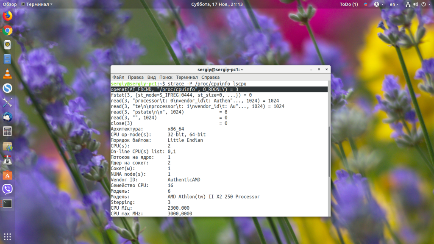
Task: Open the Файл menu in the terminal
Action: pyautogui.click(x=118, y=77)
